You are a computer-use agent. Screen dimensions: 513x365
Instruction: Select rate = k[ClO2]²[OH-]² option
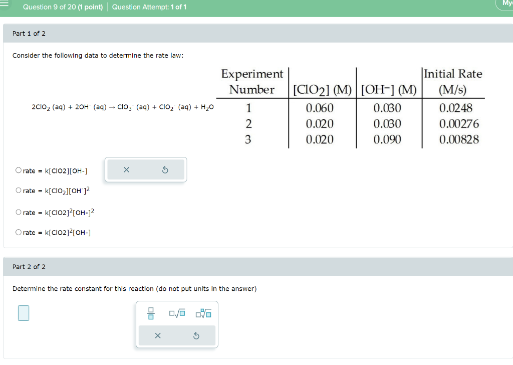(x=19, y=212)
